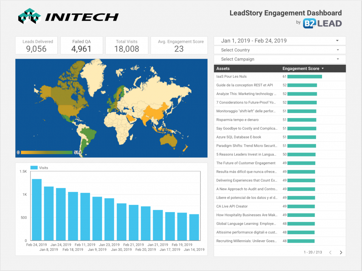
Task: Click the Total Visits scorecard
Action: point(127,46)
